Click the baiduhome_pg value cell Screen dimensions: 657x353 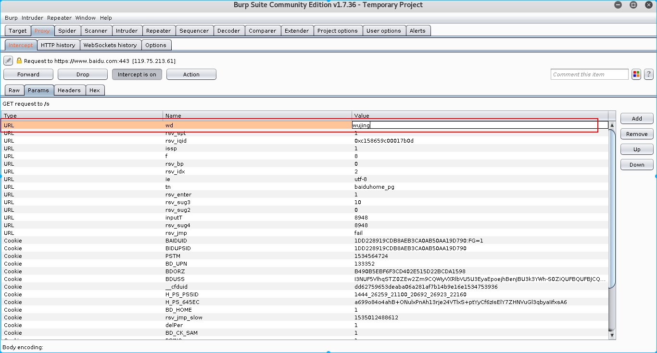click(374, 187)
